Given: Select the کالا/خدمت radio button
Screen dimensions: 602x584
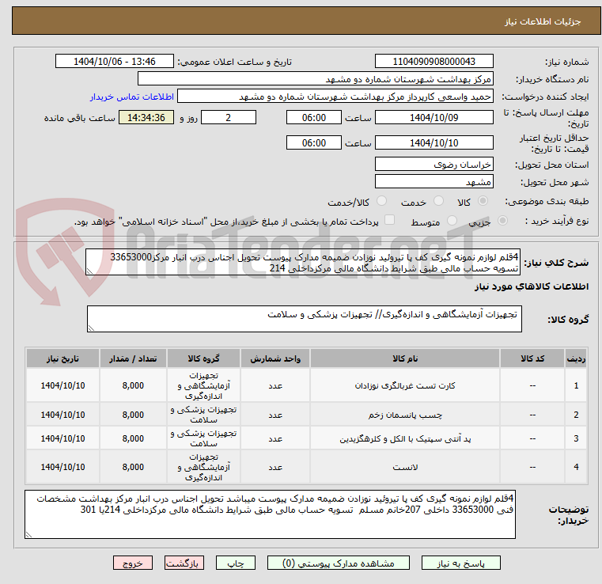Looking at the screenshot, I should 381,201.
